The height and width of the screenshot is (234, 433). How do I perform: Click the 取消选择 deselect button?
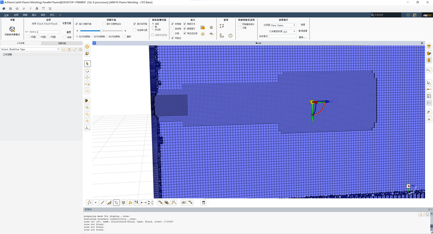(305, 31)
